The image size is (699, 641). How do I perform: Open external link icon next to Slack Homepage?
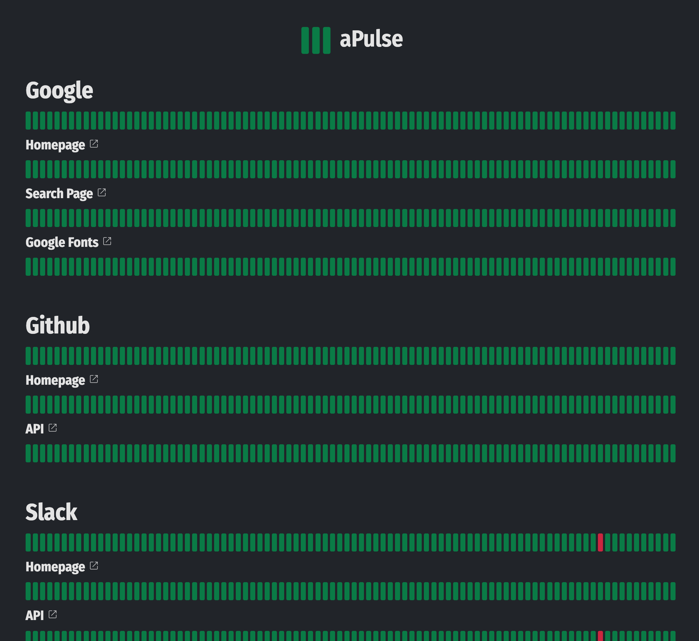94,566
